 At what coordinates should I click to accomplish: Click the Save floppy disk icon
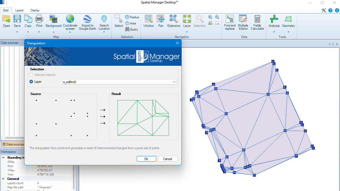[x=17, y=19]
